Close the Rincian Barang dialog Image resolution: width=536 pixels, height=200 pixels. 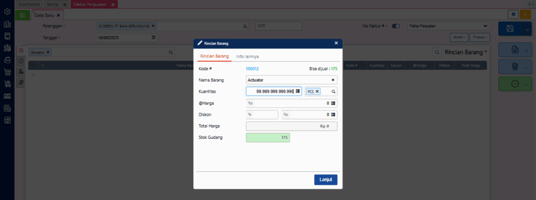pyautogui.click(x=336, y=43)
